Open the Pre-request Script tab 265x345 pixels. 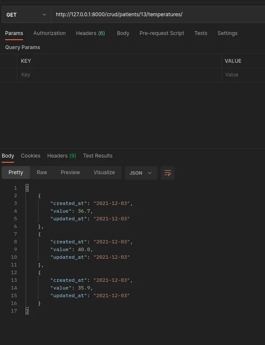coord(162,33)
